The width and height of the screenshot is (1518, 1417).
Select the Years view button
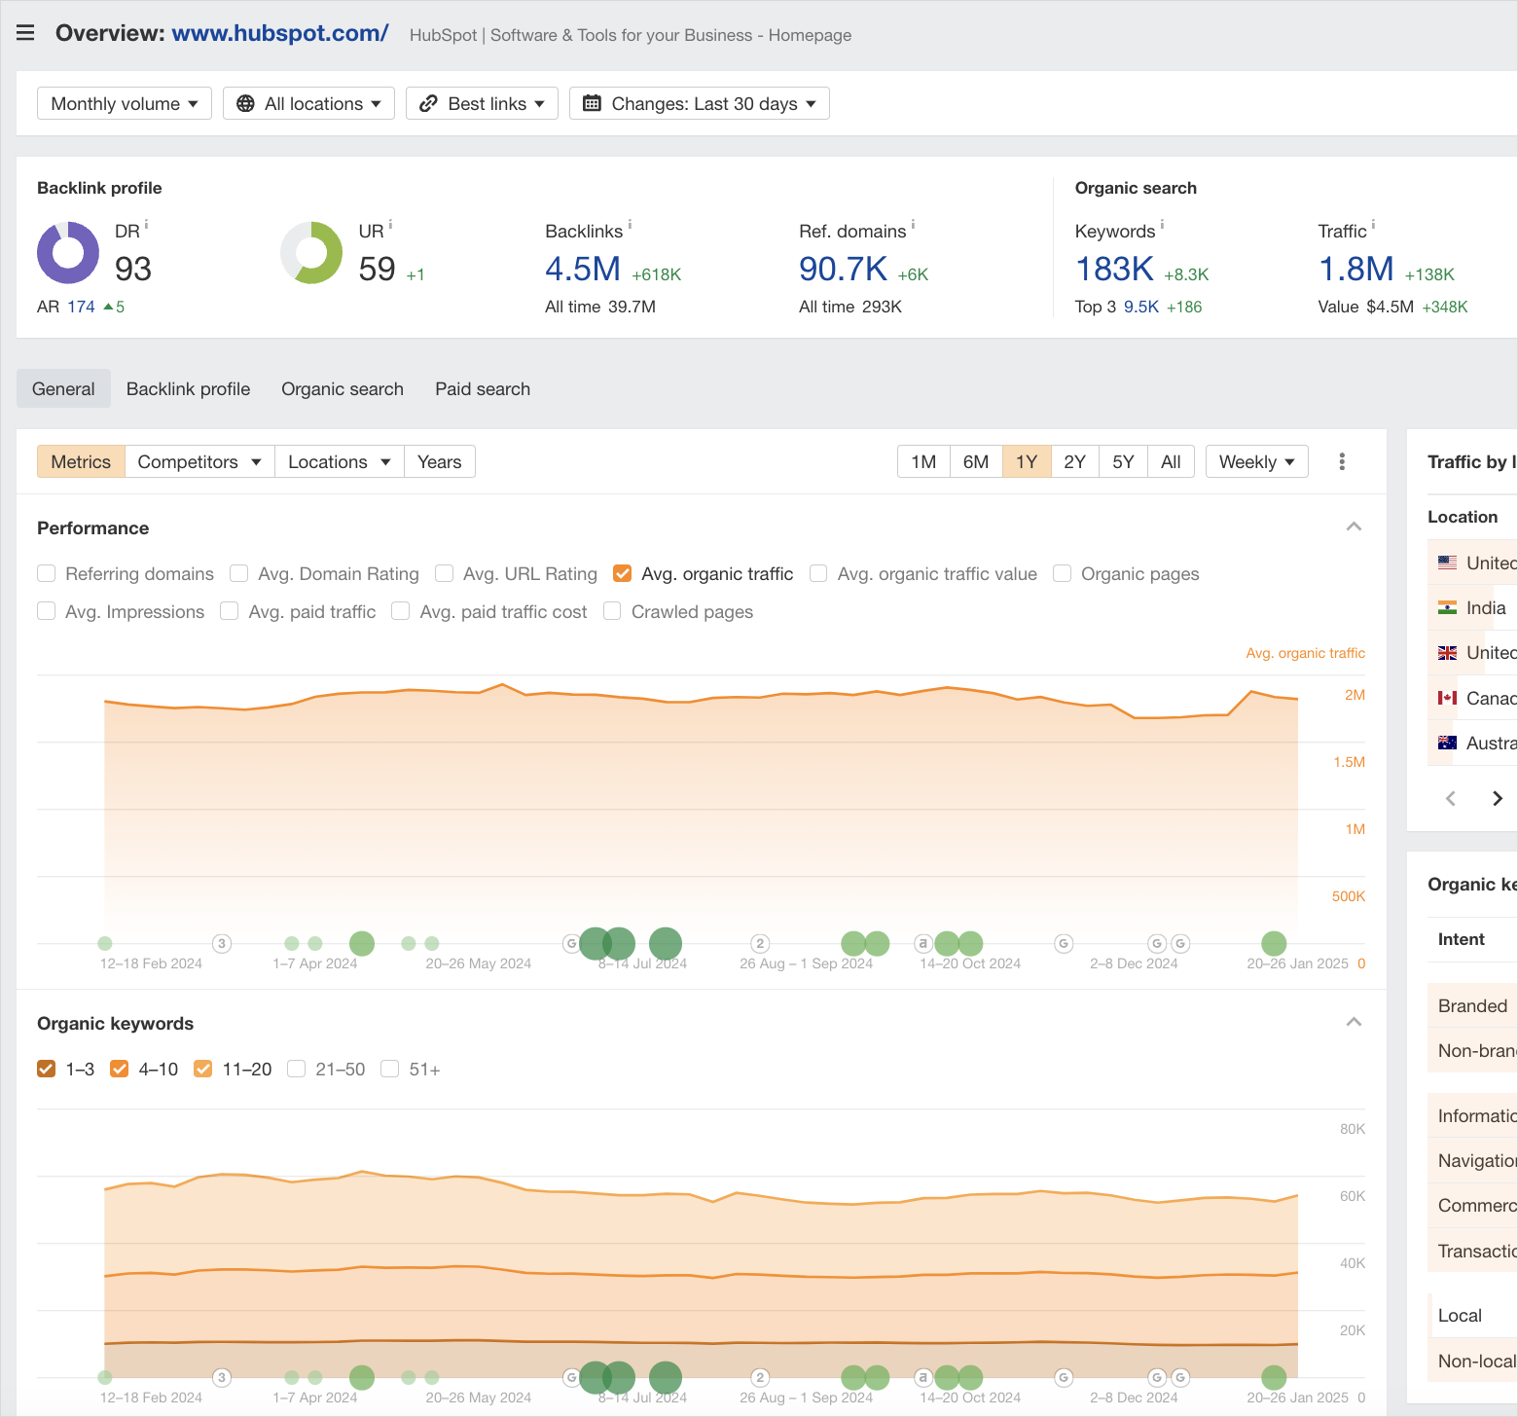pos(440,461)
